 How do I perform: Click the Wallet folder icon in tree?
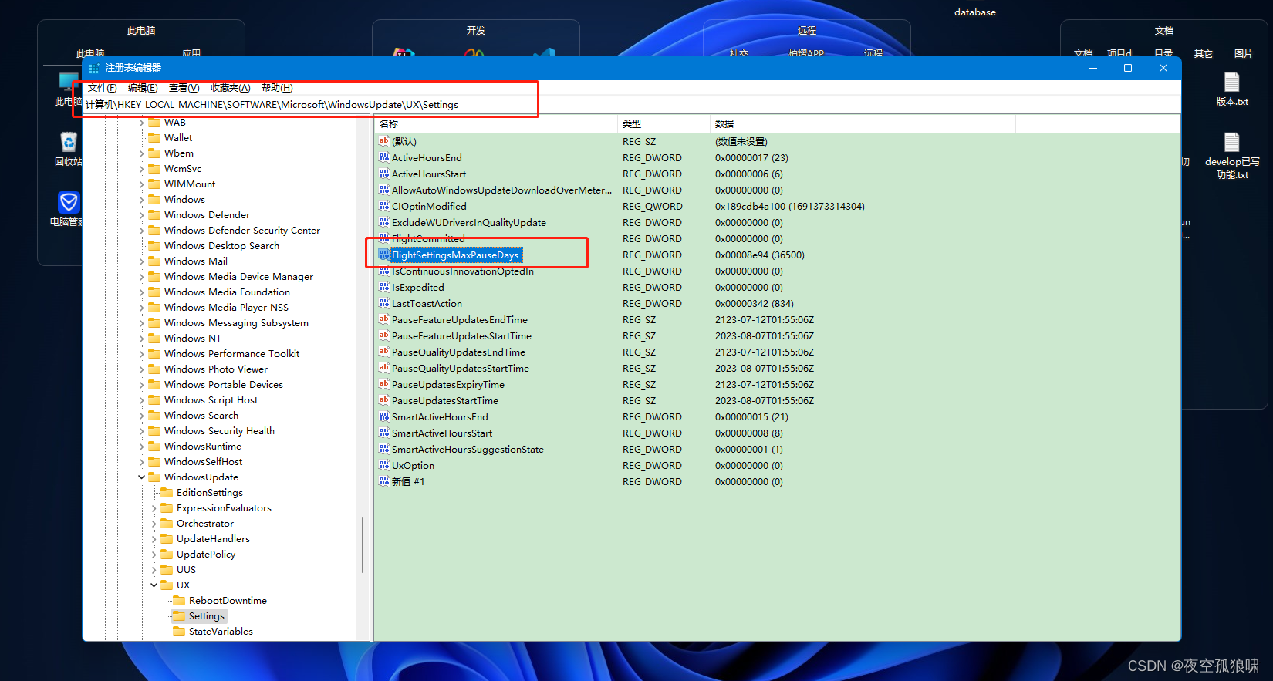(154, 137)
